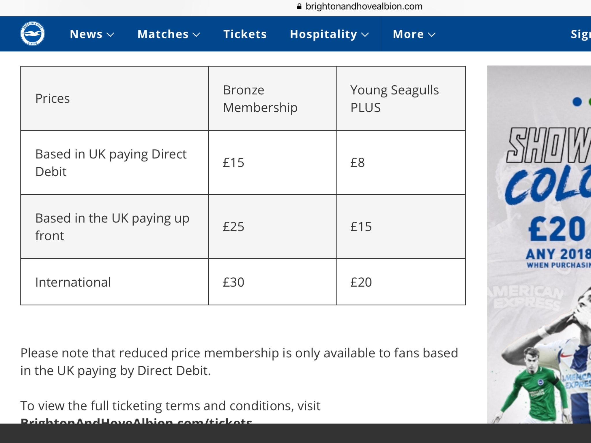
Task: Follow the BrightonAndHoveAlbion.com/tickets link
Action: pyautogui.click(x=136, y=421)
